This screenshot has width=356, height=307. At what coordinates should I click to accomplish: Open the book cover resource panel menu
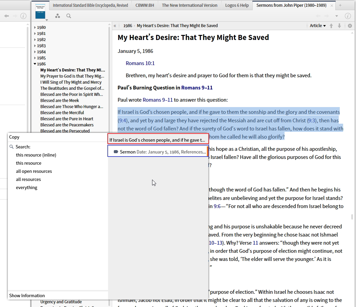pyautogui.click(x=40, y=12)
